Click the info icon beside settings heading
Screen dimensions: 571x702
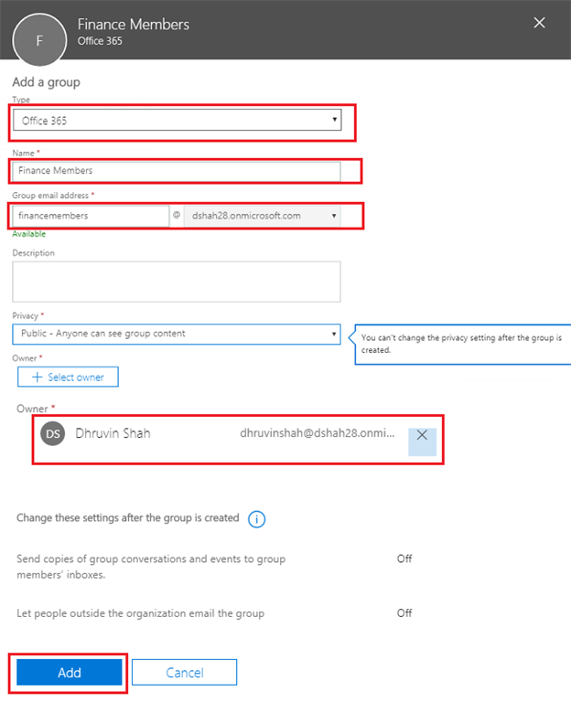(257, 519)
